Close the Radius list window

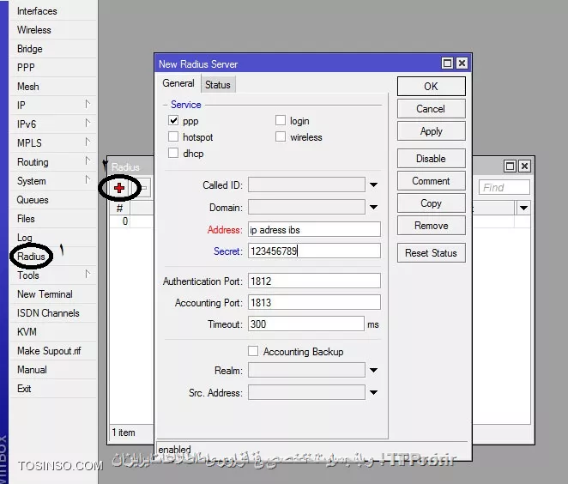524,166
